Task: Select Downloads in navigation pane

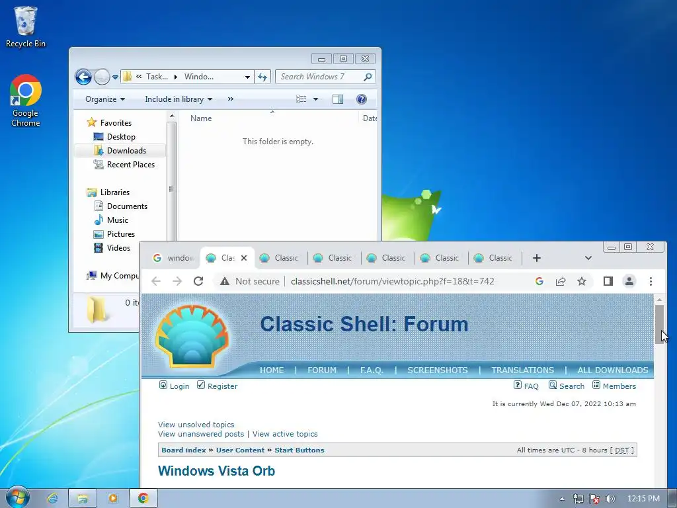Action: coord(120,151)
